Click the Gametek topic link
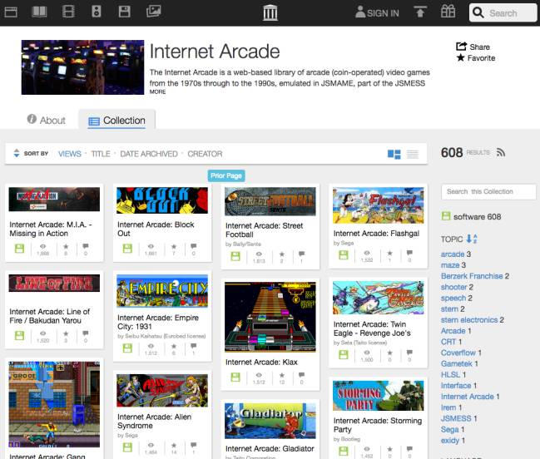Screen dimensions: 540x459 pos(457,363)
